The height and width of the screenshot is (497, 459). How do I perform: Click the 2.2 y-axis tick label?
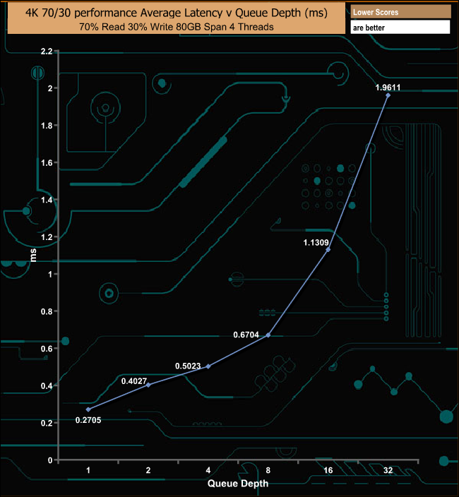point(47,52)
